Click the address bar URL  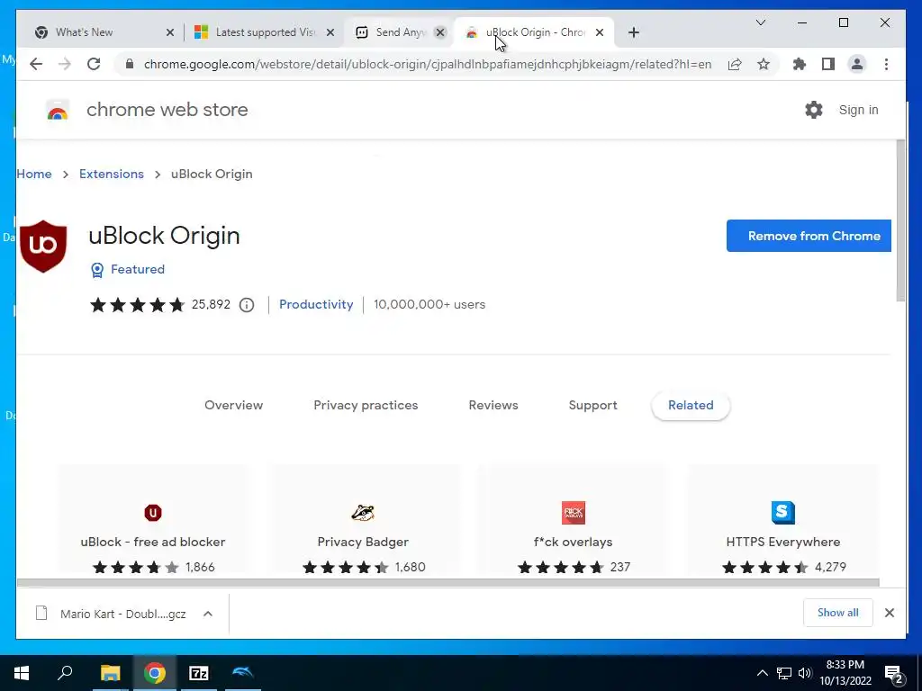tap(428, 64)
